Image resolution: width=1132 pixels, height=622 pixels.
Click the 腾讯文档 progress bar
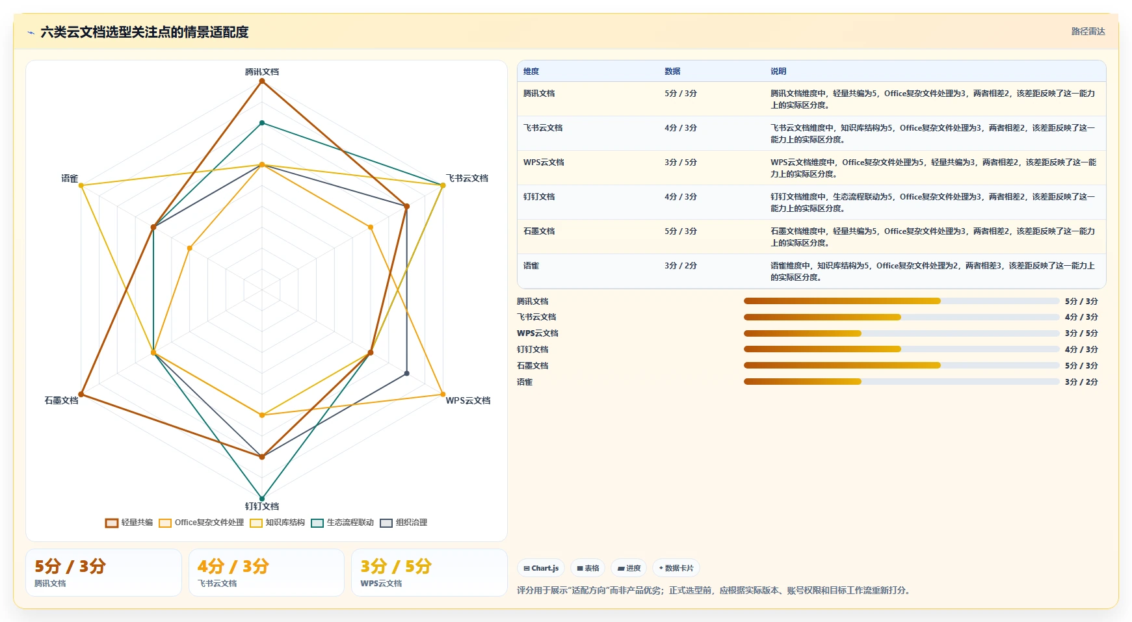(901, 301)
